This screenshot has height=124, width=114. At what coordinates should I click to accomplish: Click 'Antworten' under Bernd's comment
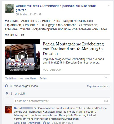tap(34, 123)
